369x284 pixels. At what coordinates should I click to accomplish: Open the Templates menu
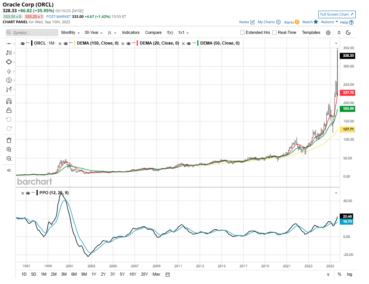coord(311,32)
